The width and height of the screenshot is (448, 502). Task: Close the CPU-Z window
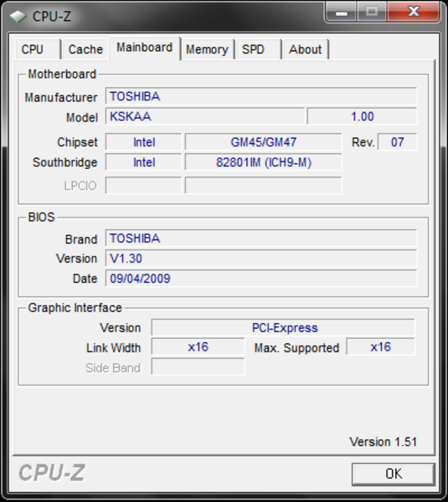(x=414, y=13)
